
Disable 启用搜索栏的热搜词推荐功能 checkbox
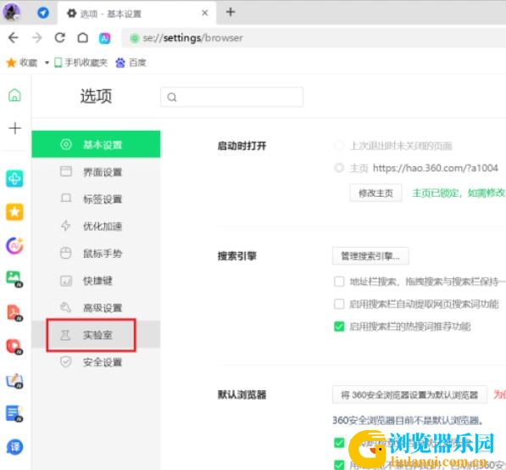pos(339,327)
